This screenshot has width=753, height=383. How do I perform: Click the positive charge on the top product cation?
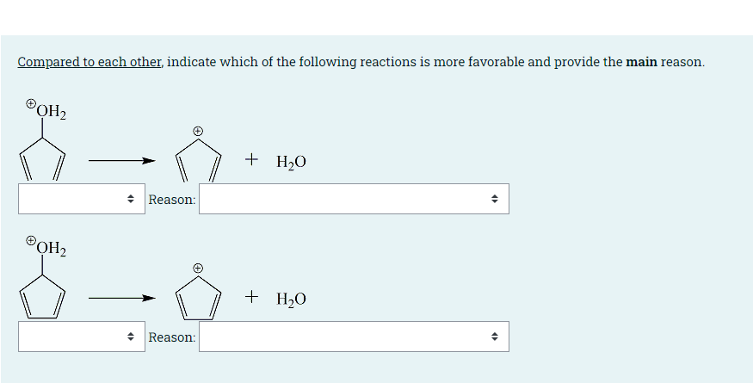(x=198, y=131)
